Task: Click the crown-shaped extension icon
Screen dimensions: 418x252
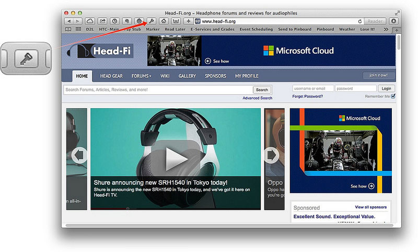Action: [176, 21]
